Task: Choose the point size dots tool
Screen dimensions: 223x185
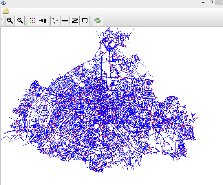Action: point(43,21)
